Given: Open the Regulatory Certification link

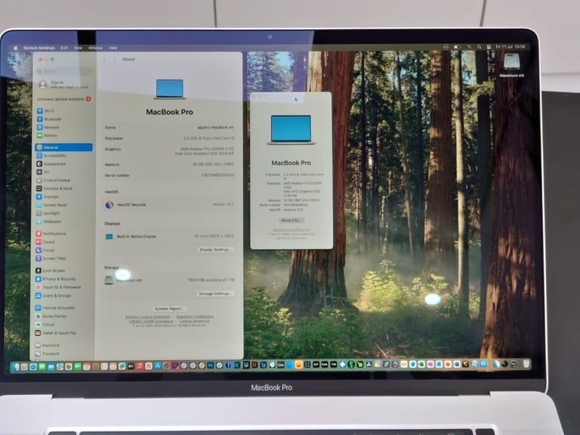Looking at the screenshot, I should [x=195, y=317].
